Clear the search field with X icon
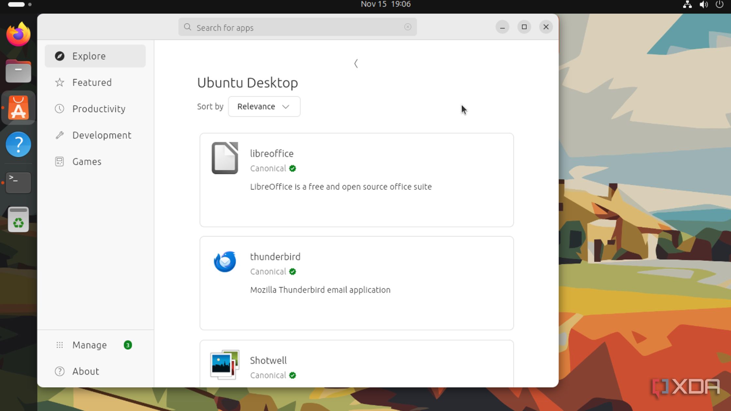731x411 pixels. 408,27
